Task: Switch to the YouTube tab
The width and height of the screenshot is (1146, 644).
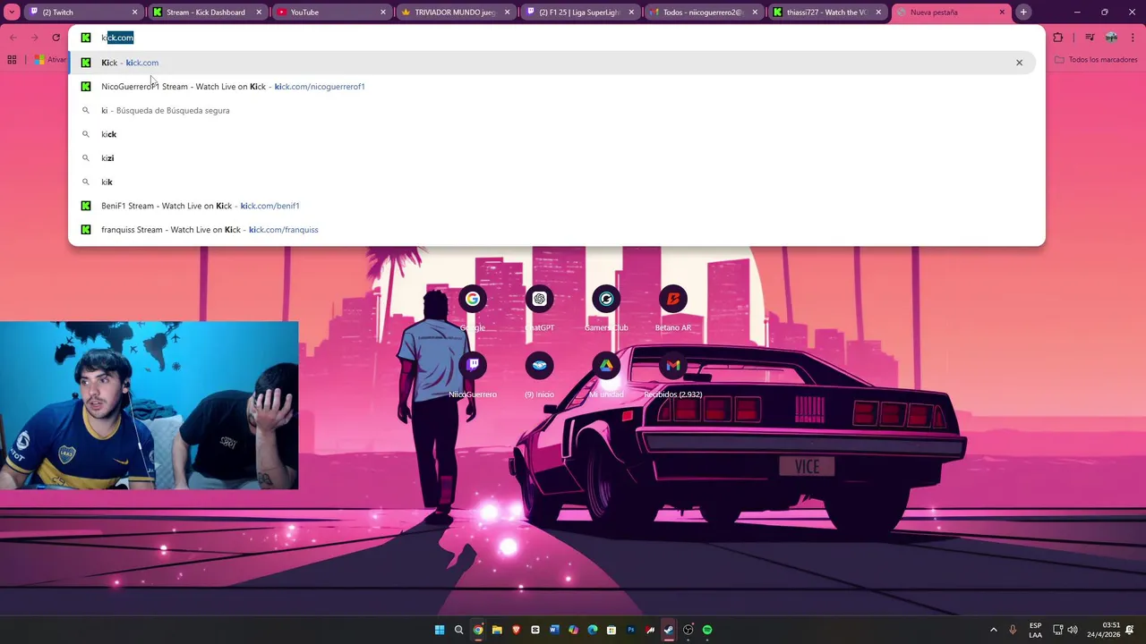Action: 331,13
